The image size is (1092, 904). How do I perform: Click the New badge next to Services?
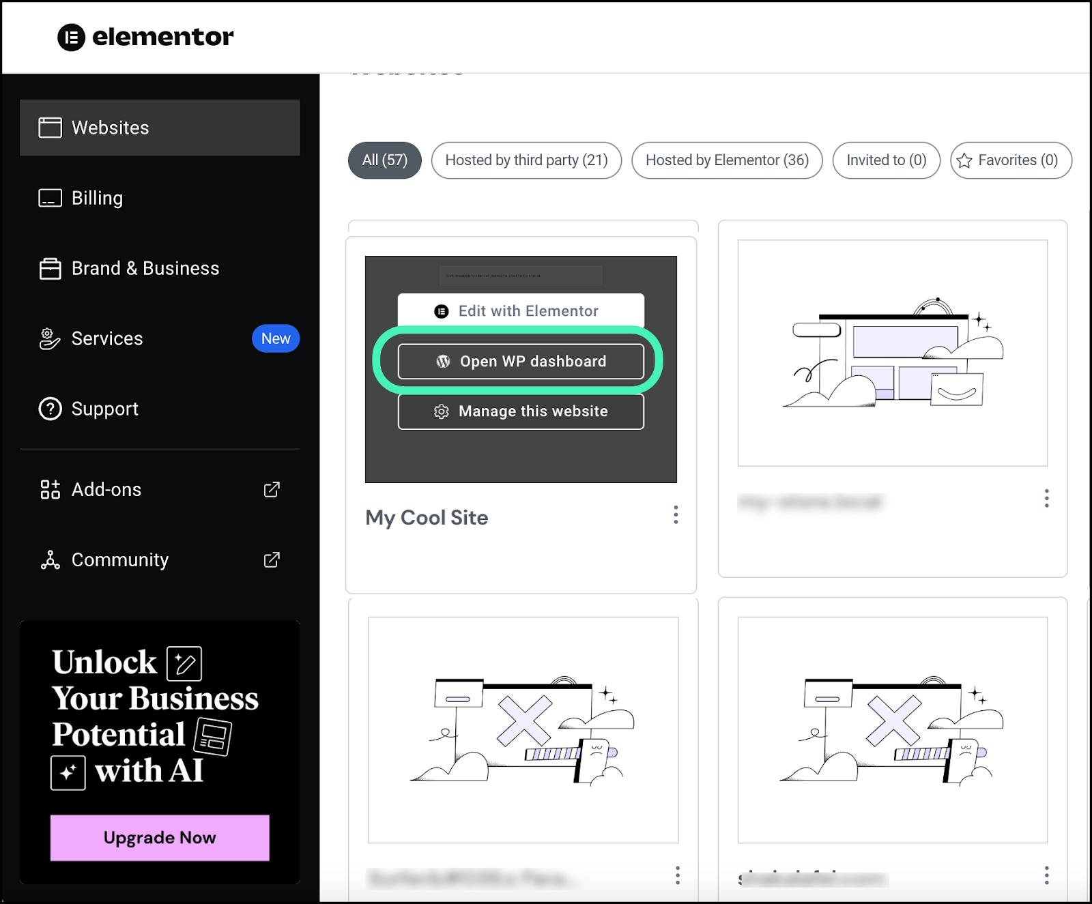click(276, 338)
